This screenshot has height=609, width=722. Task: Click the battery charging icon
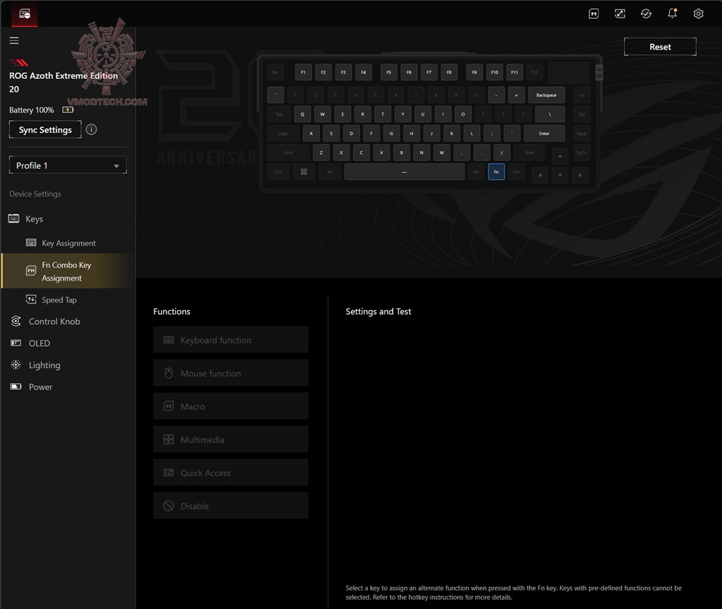(68, 110)
